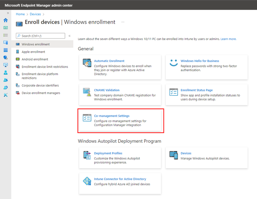Open Deployment Profiles link
This screenshot has height=199, width=257.
108,153
